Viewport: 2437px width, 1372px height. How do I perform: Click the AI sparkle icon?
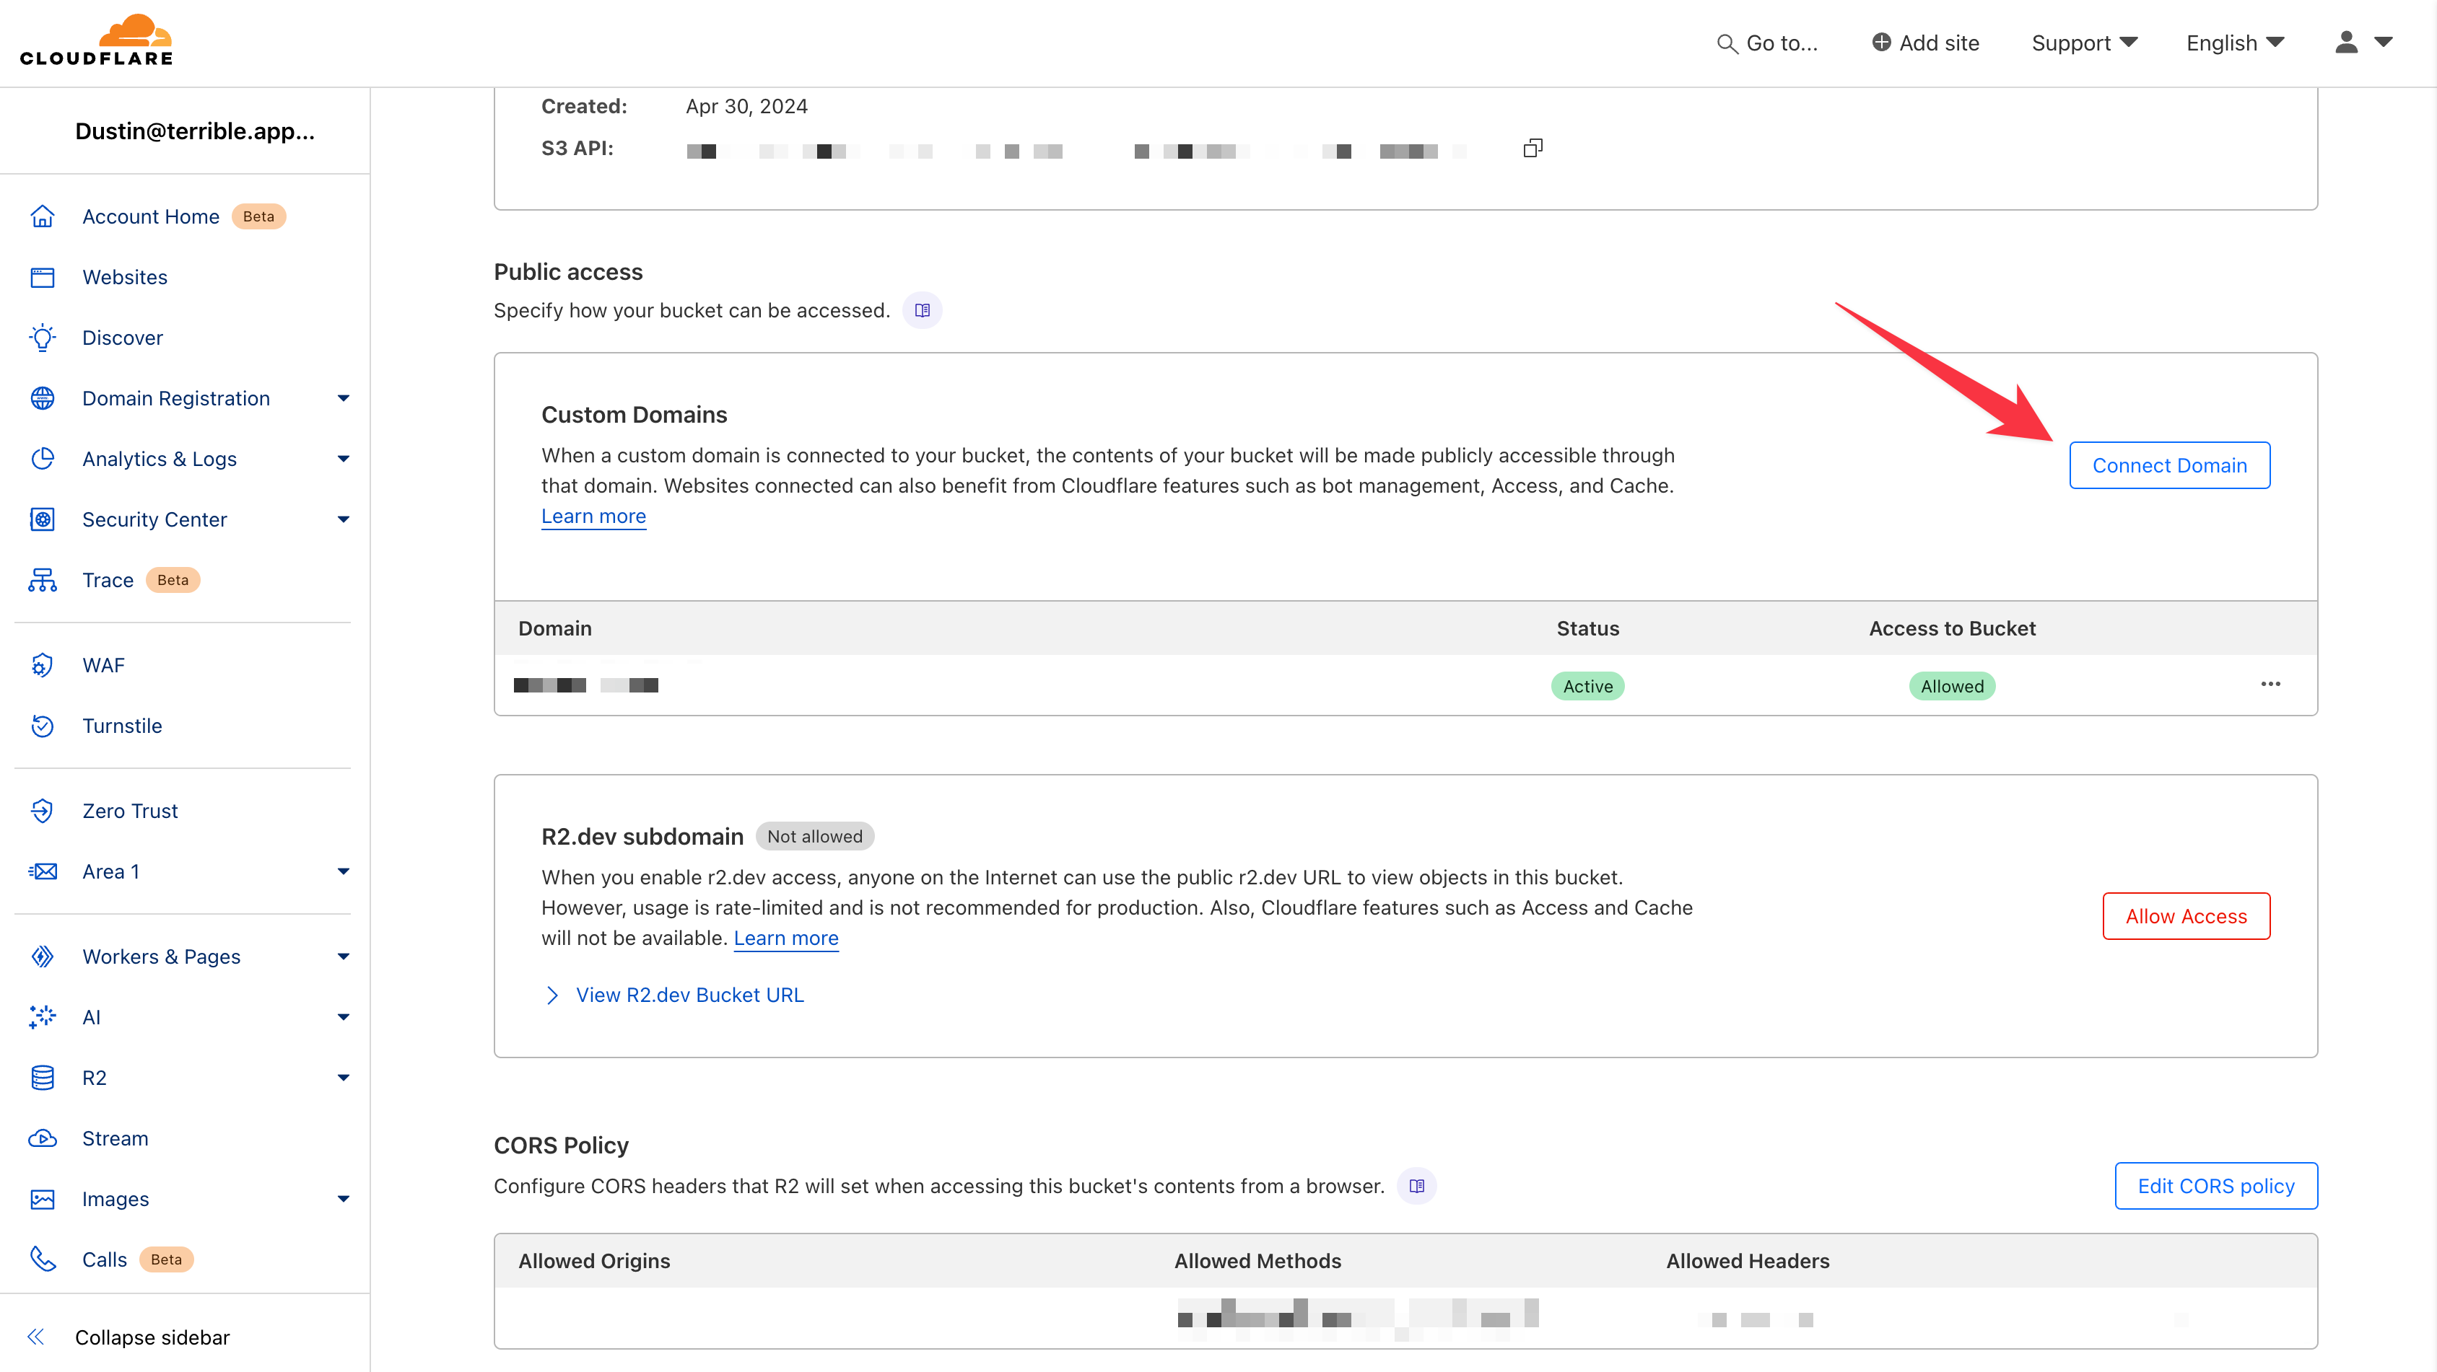(x=43, y=1016)
